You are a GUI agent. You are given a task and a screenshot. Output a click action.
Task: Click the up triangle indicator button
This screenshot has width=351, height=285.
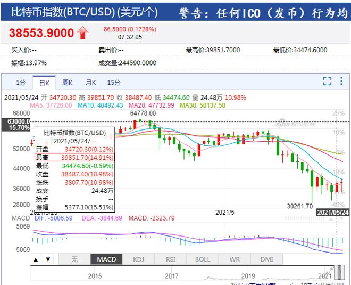pos(36,259)
